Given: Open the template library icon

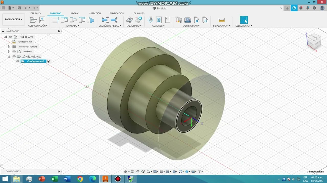Looking at the screenshot, I should point(205,20).
